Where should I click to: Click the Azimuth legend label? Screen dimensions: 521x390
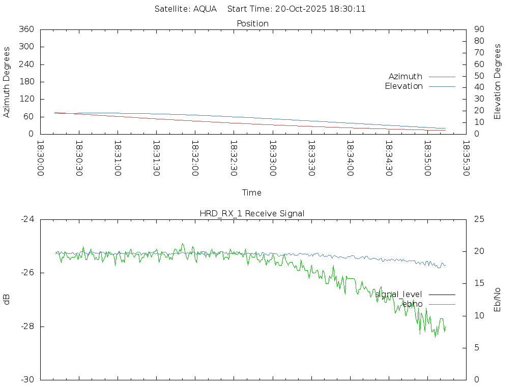click(x=405, y=76)
